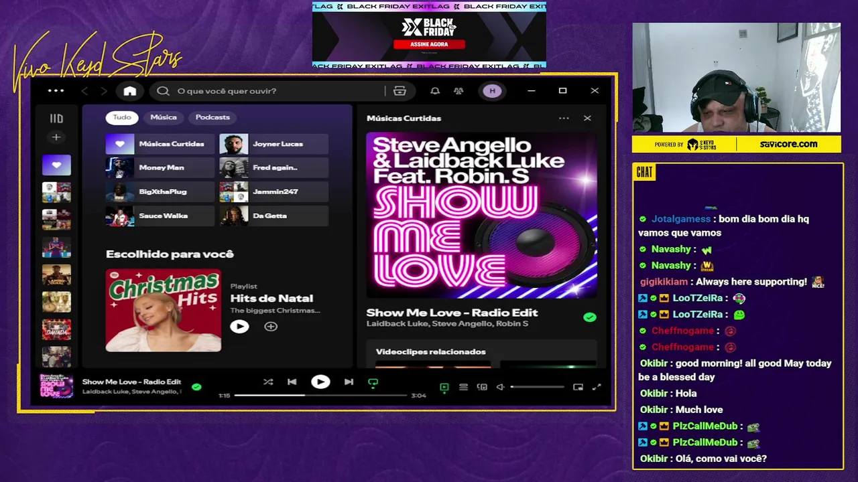Screen dimensions: 858x482
Task: Click the Black Friday 'Assine Agora' banner button
Action: coord(429,44)
